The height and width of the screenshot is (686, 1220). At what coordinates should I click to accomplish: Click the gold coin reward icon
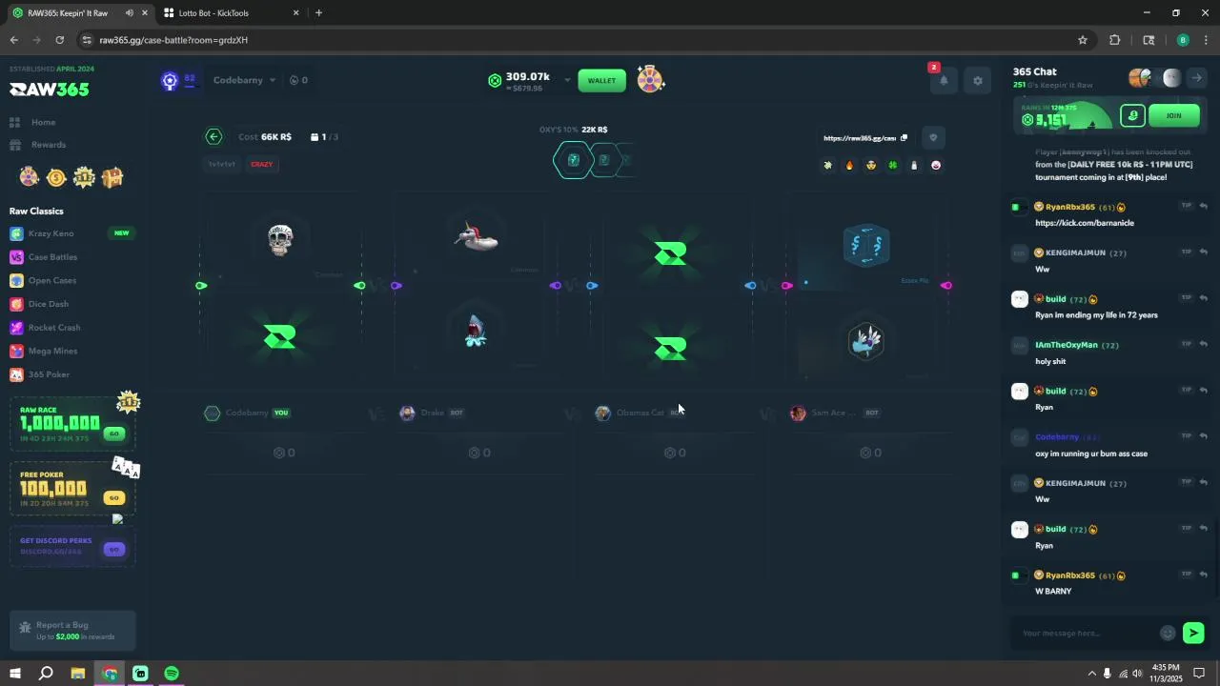[x=56, y=177]
